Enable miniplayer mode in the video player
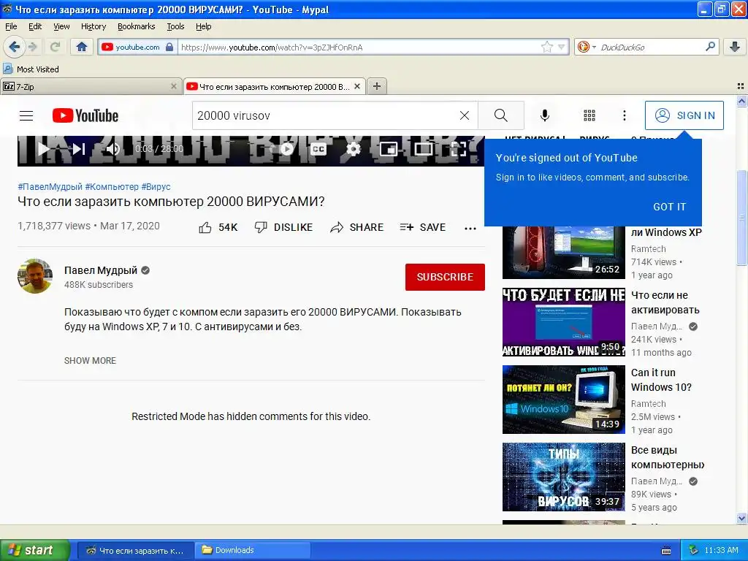This screenshot has width=748, height=561. click(x=389, y=149)
